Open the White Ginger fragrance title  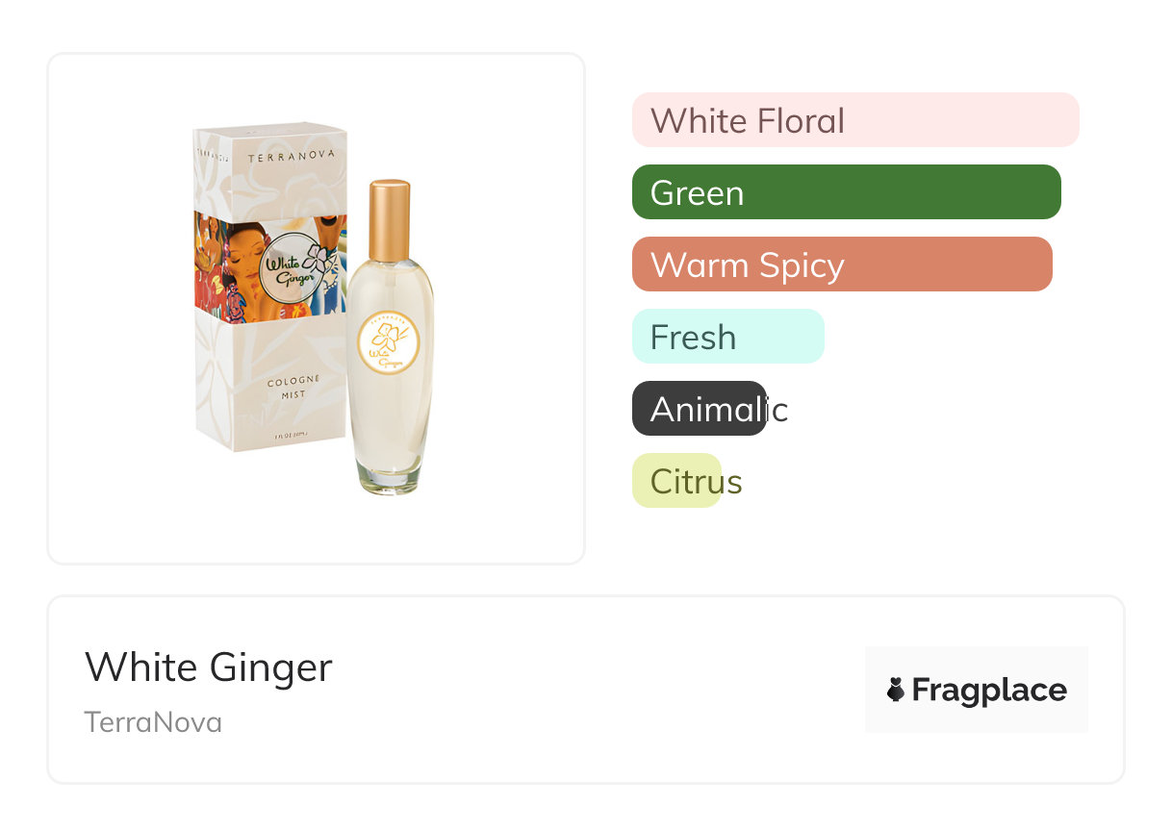coord(209,667)
